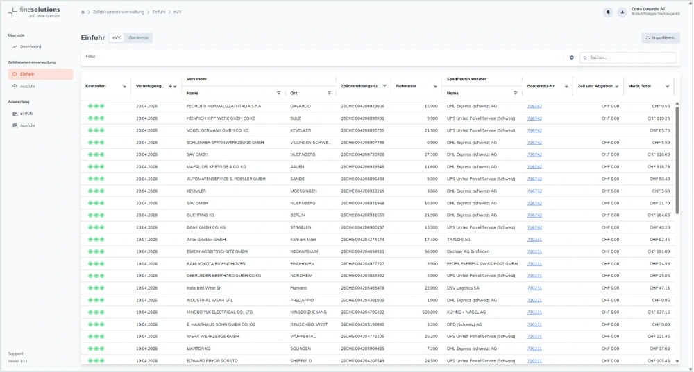Open filter menu for Zoll und Abgaben column
Screen dimensions: 694x372
tap(616, 86)
